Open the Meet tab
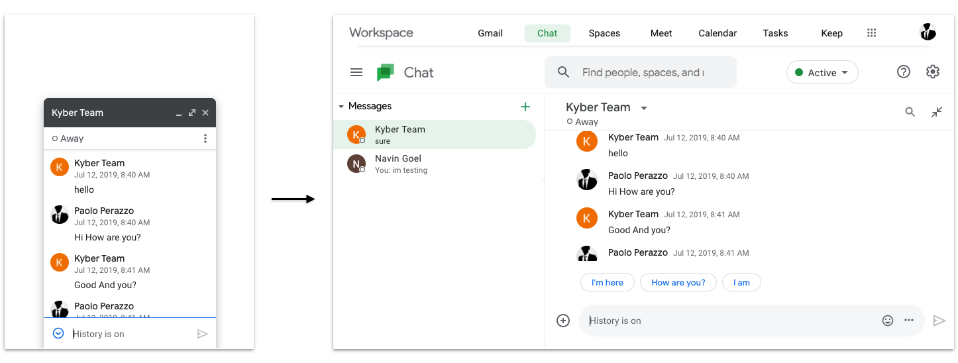The height and width of the screenshot is (363, 958). (661, 33)
